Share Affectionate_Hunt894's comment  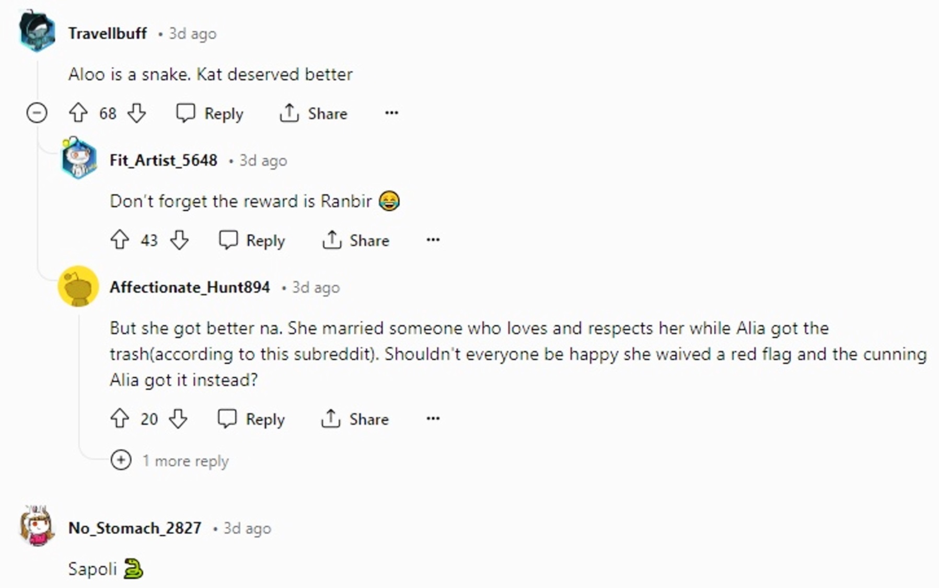(355, 419)
